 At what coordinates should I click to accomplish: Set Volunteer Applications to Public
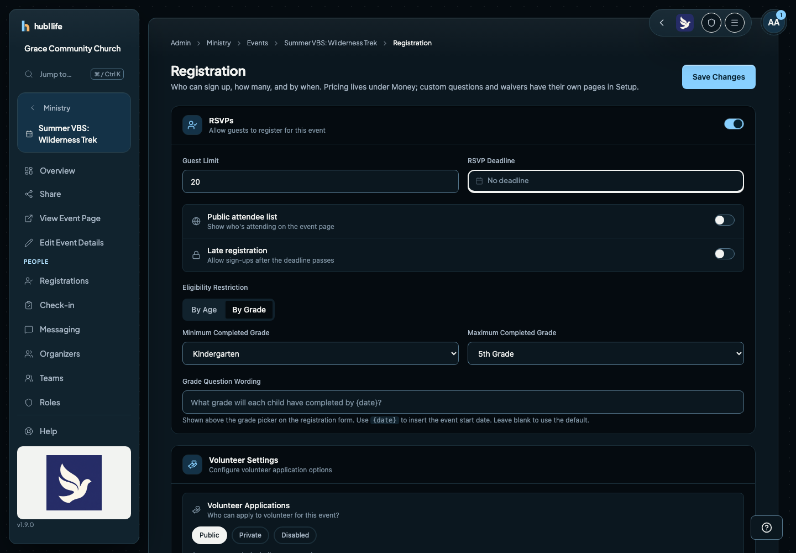210,535
